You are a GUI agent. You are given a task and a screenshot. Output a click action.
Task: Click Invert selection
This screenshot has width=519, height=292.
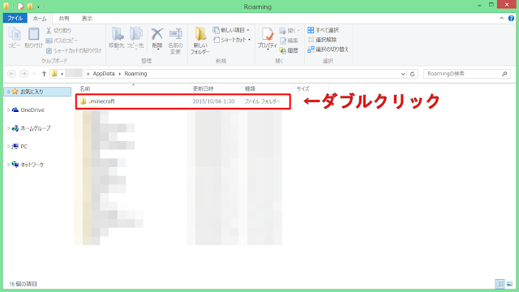tap(328, 49)
